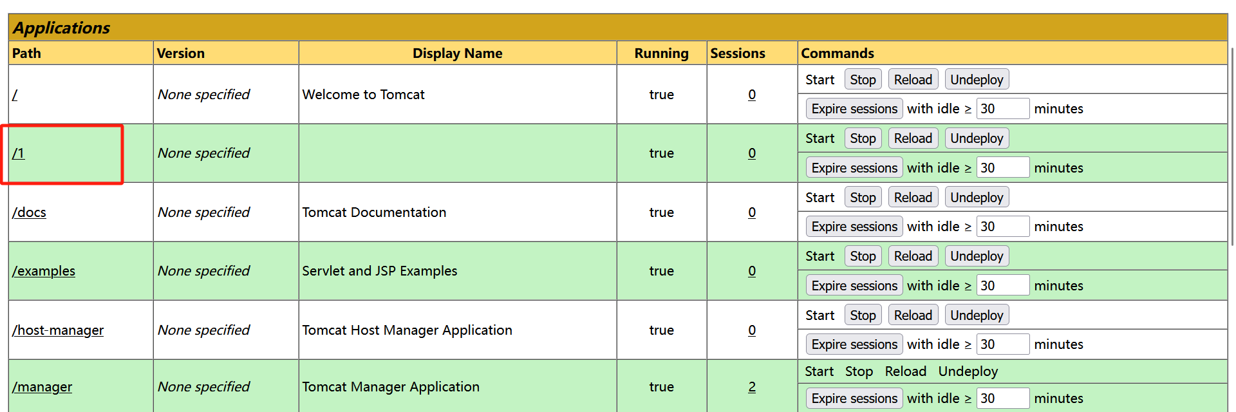Click the sessions count 0 for Welcome to Tomcat
1236x412 pixels.
pyautogui.click(x=752, y=95)
